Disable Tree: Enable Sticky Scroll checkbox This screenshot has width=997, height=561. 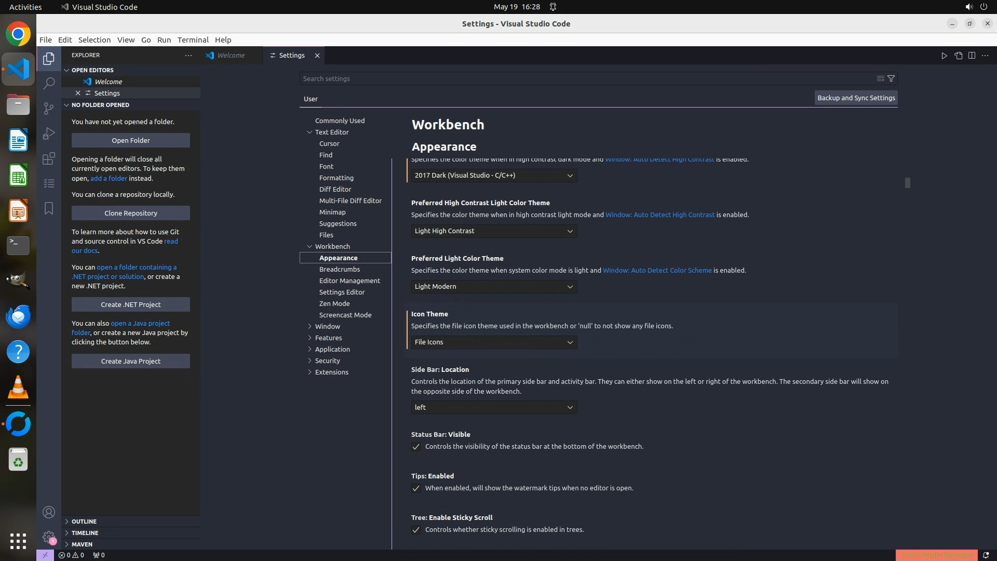416,530
